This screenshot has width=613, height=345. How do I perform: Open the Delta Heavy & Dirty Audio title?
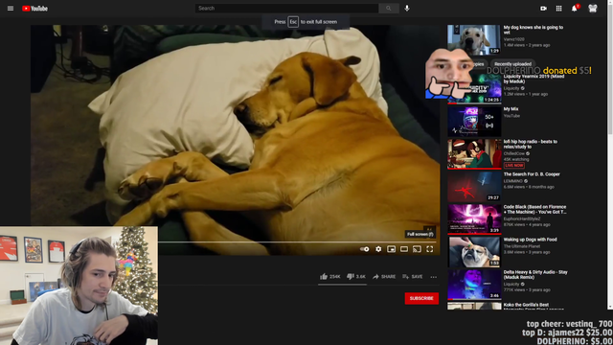(535, 275)
